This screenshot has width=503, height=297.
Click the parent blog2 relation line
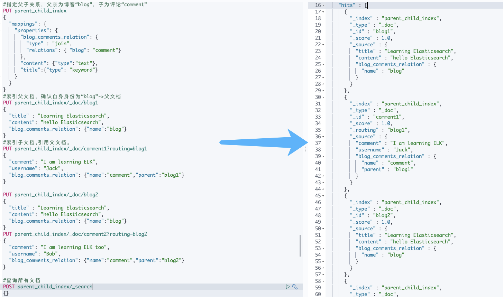pos(97,260)
